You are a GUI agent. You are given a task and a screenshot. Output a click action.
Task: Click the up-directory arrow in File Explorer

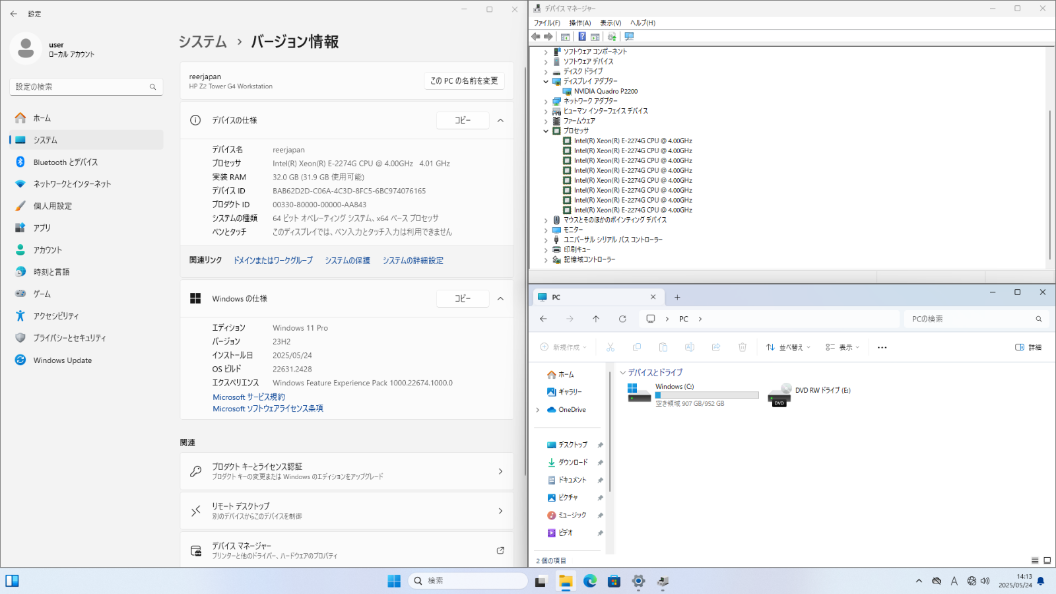click(x=596, y=319)
